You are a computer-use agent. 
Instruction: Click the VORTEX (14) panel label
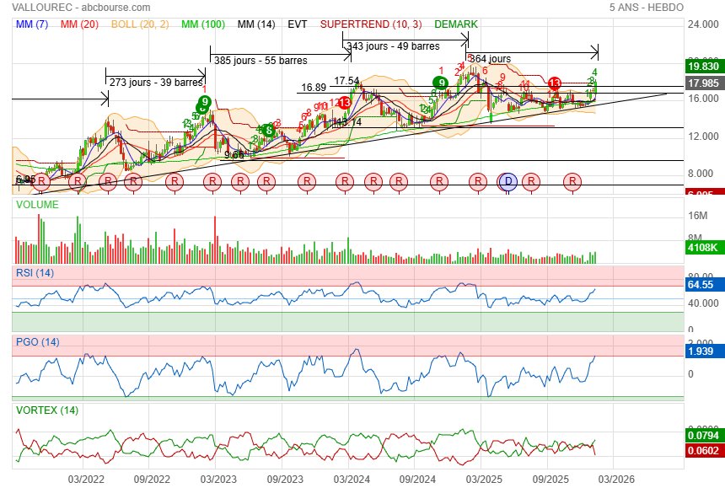pos(47,410)
